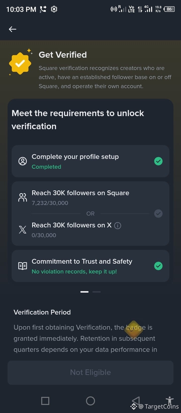181x413 pixels.
Task: Open Complete your profile setup card
Action: pyautogui.click(x=90, y=161)
